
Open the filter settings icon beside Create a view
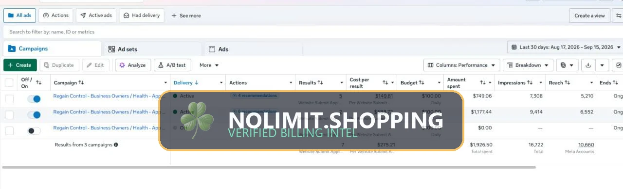point(618,16)
